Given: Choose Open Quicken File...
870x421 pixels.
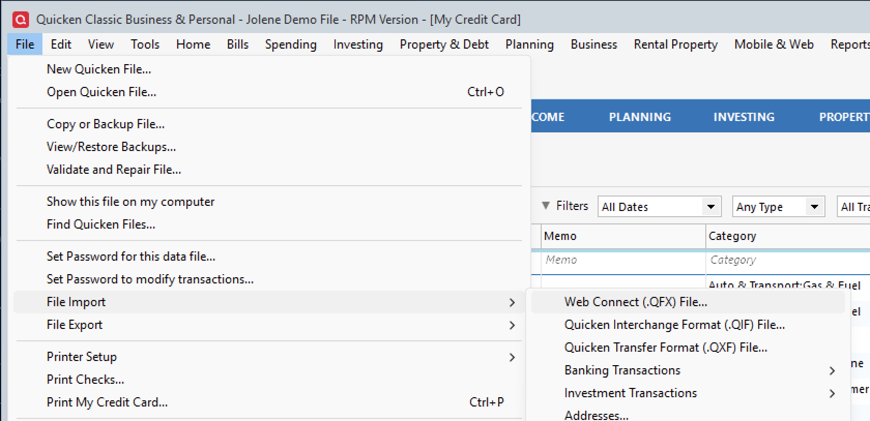Looking at the screenshot, I should [x=269, y=92].
